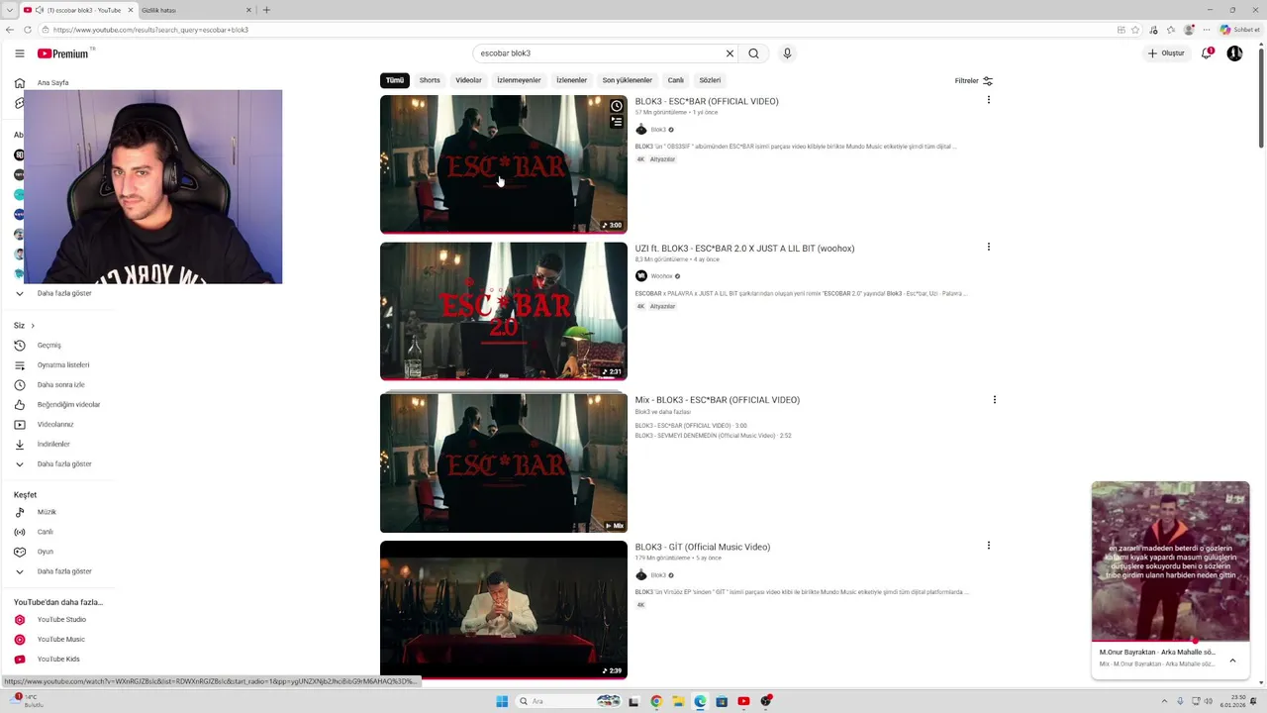Screen dimensions: 1267x713
Task: Open the notifications bell
Action: pyautogui.click(x=1207, y=53)
